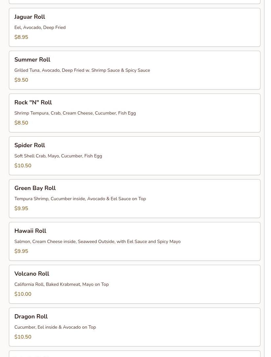The height and width of the screenshot is (357, 271).
Task: Select the Hawaii Roll heading
Action: click(30, 231)
